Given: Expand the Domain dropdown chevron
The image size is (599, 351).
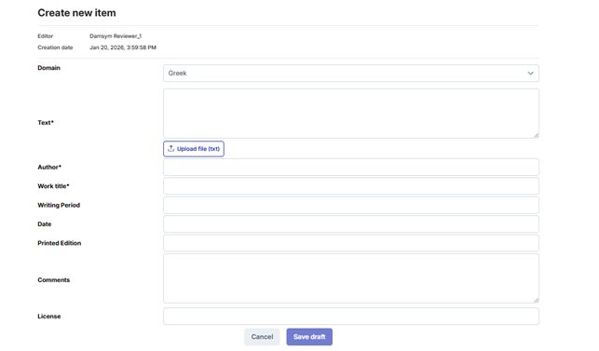Looking at the screenshot, I should [530, 74].
